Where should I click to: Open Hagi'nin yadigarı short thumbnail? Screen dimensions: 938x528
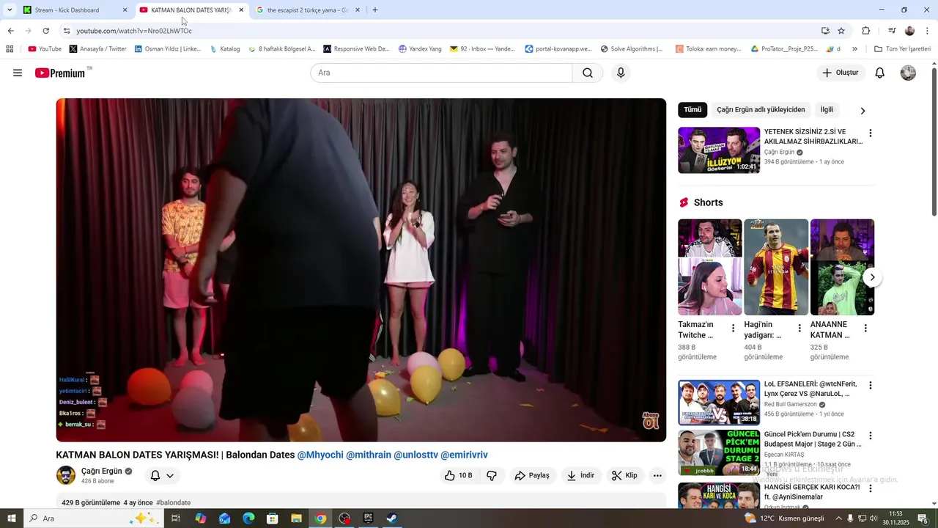pos(776,267)
